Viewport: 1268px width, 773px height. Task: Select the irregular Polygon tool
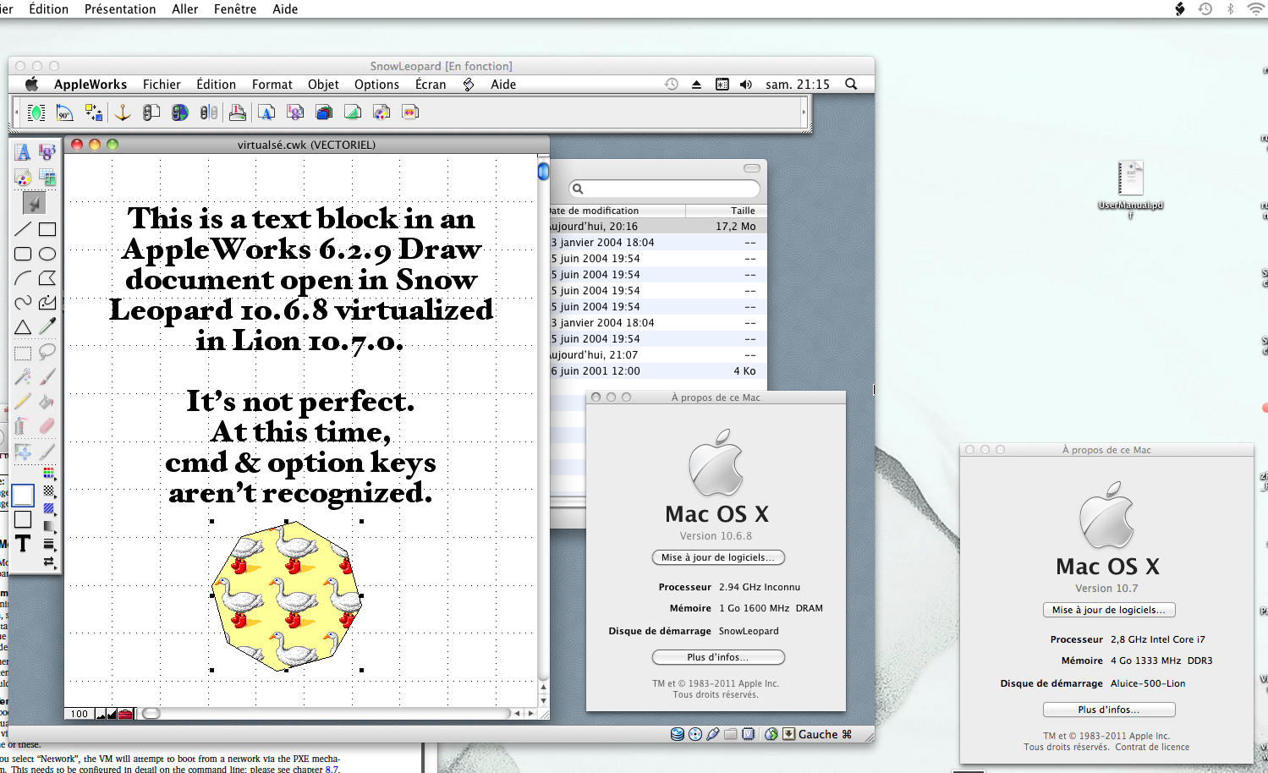click(47, 278)
